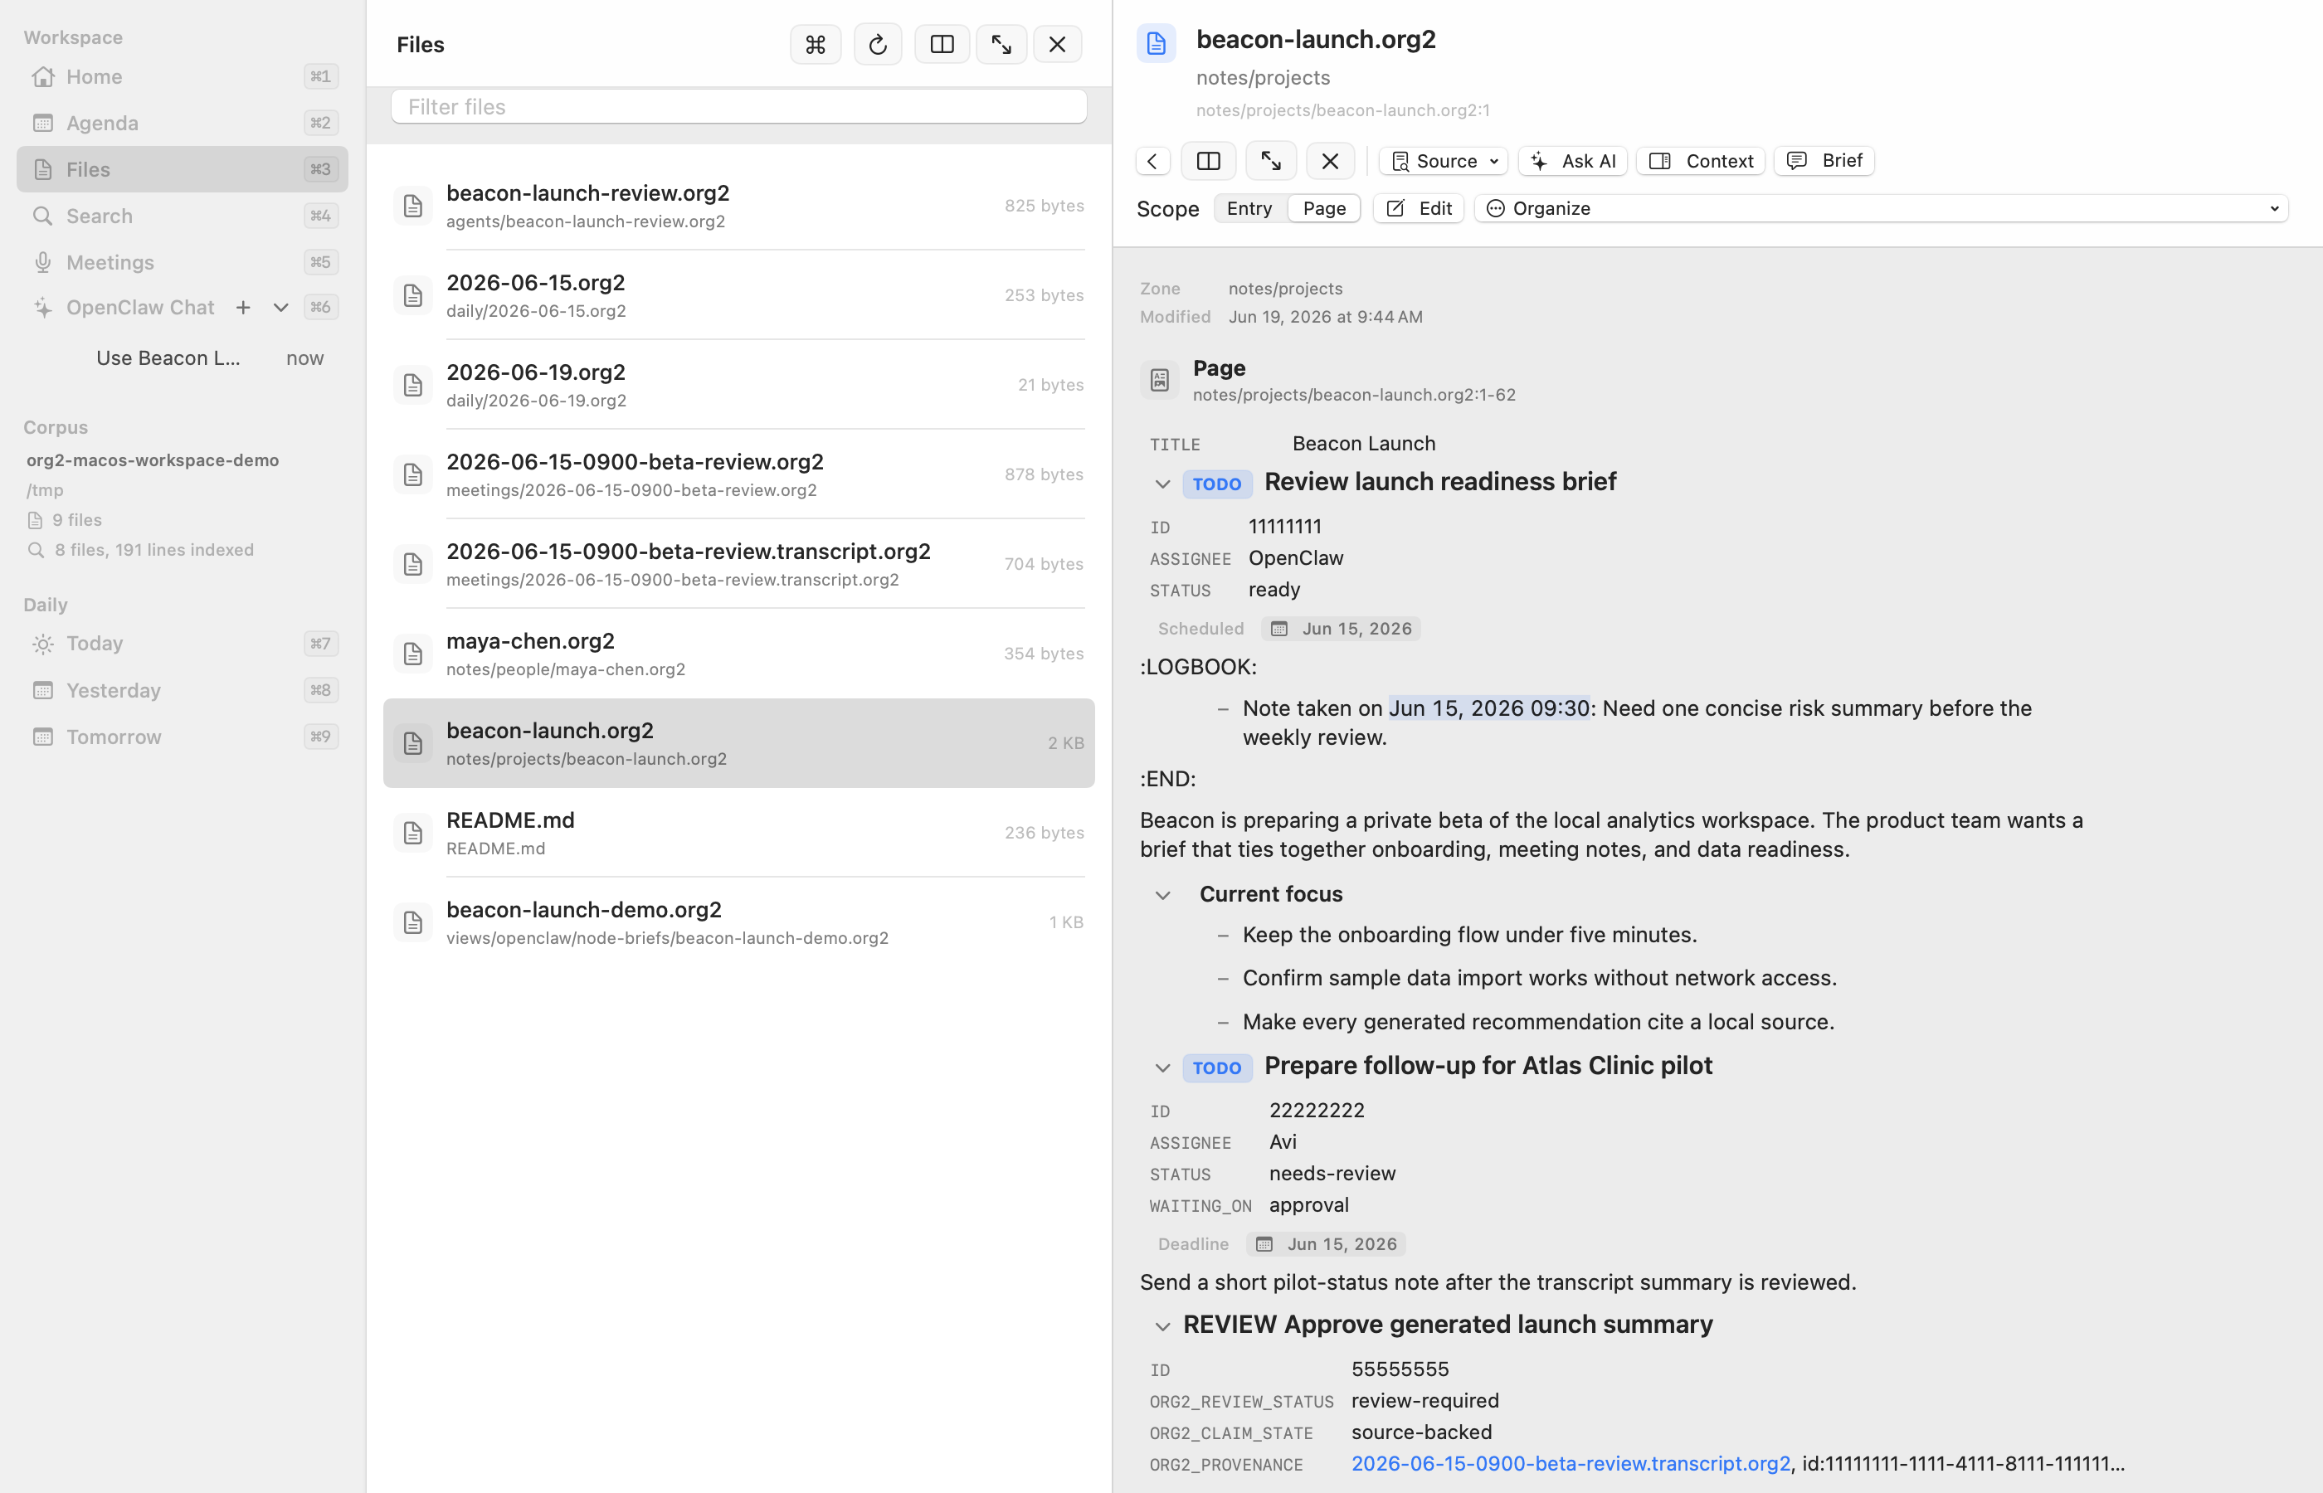Click the STATUS value needs-review

pos(1332,1174)
